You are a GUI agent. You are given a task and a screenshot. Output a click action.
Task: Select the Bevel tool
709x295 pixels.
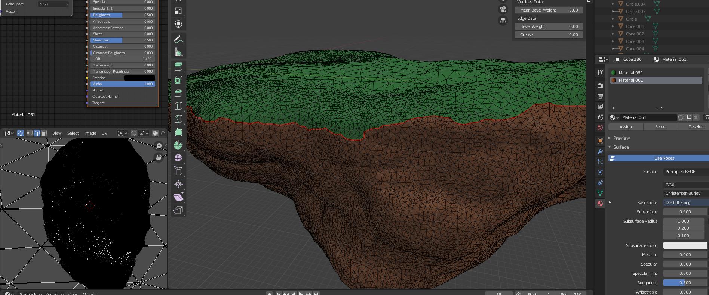[x=178, y=93]
